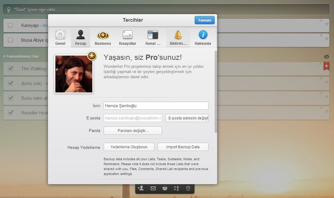Open the Business tab
Viewport: 334px width, 198px height.
[x=103, y=38]
